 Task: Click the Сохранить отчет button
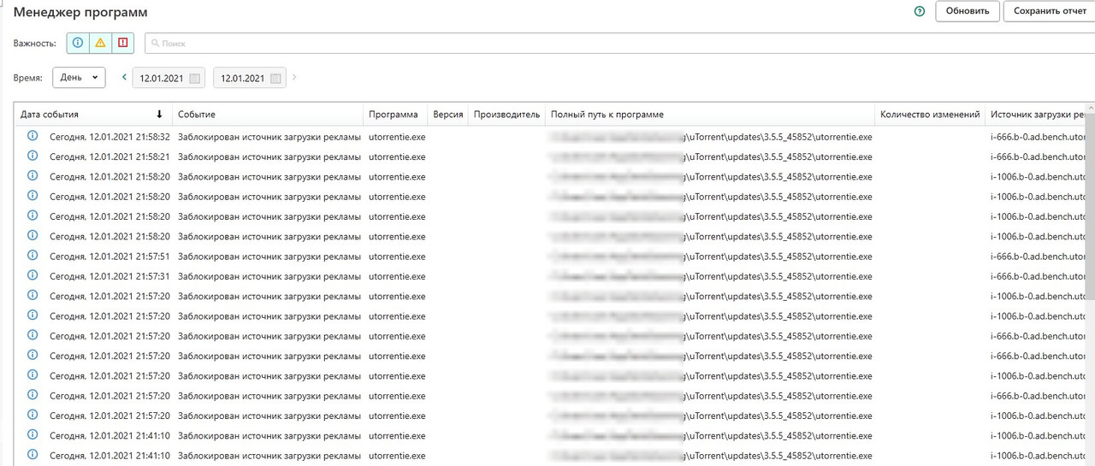point(1050,11)
